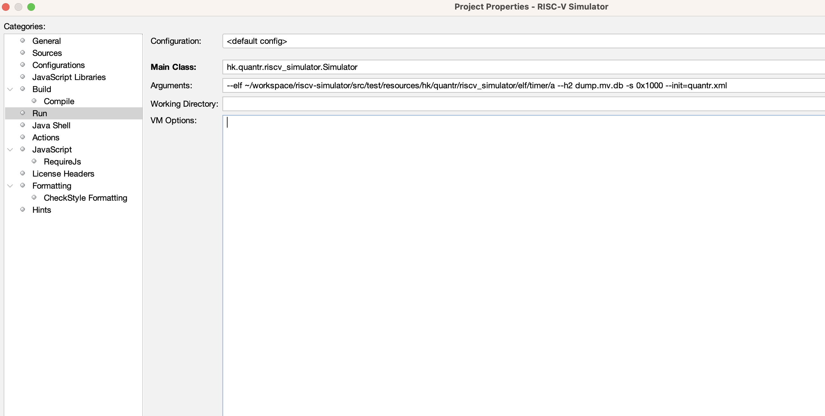Select the Sources category
Screen dimensions: 825x416
pyautogui.click(x=47, y=53)
